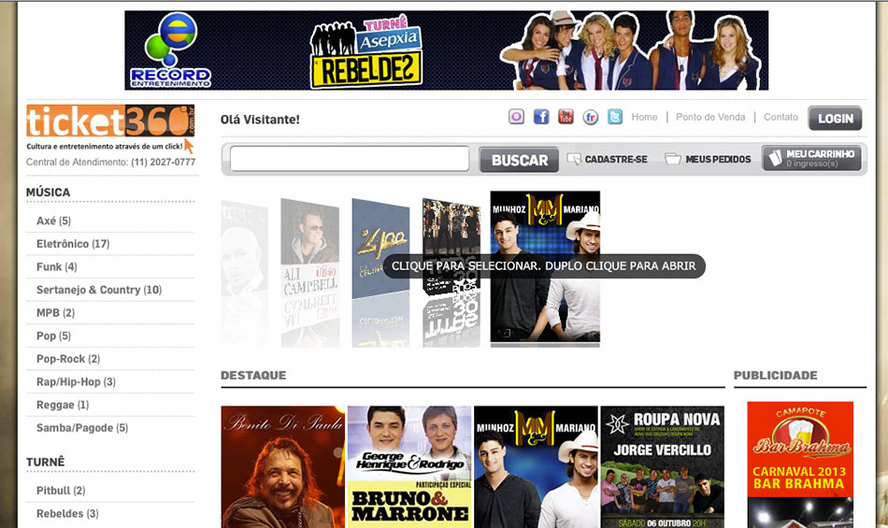Image resolution: width=888 pixels, height=528 pixels.
Task: Open Roupa Nova Jorge Vercillo poster
Action: (663, 467)
